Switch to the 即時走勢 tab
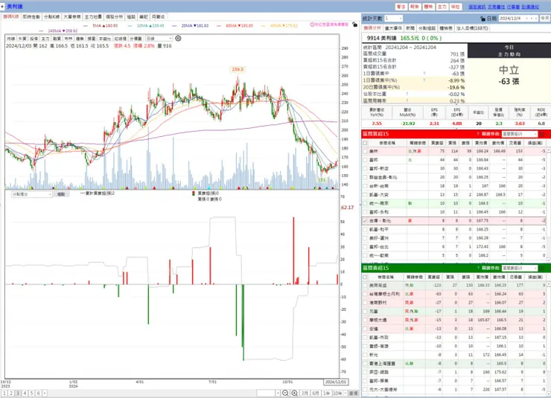 31,17
